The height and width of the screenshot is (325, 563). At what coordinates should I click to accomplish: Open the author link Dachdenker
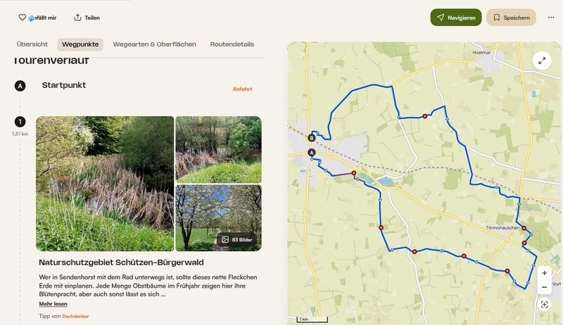point(75,317)
